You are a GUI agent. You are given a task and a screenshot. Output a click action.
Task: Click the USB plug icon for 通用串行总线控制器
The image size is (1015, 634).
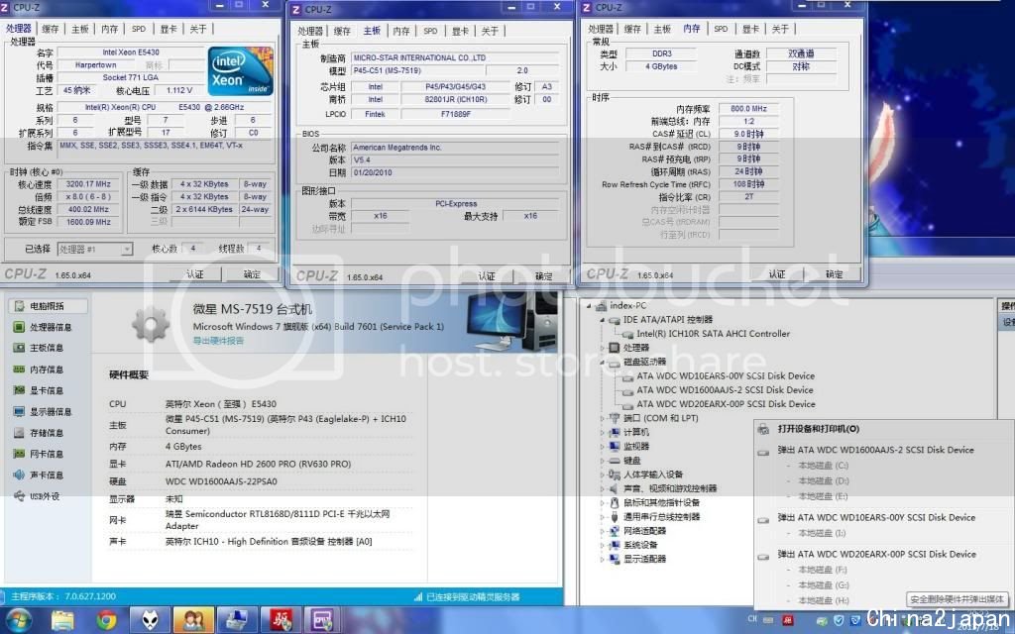tap(615, 517)
